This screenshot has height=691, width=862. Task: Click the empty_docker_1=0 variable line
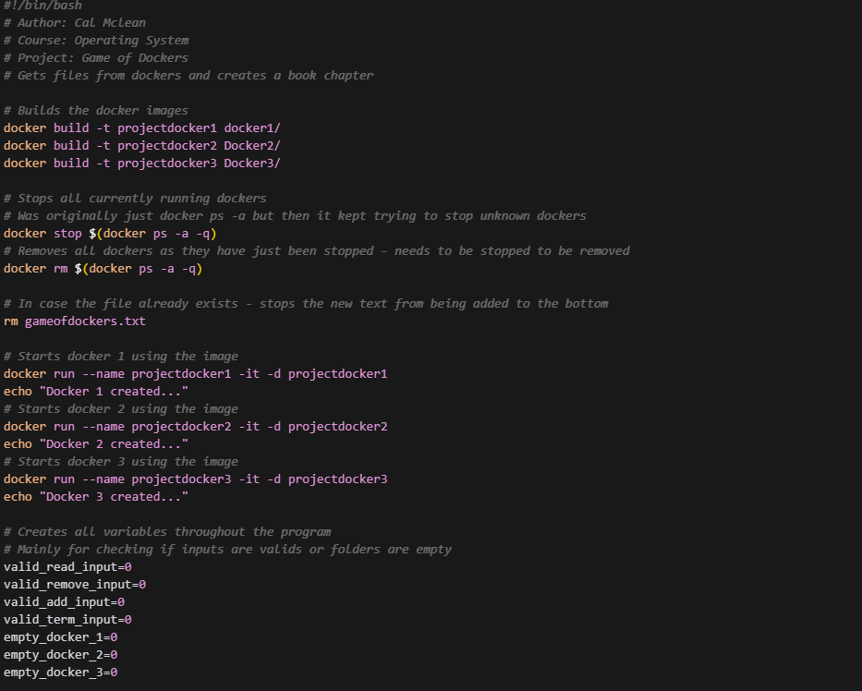[x=60, y=637]
